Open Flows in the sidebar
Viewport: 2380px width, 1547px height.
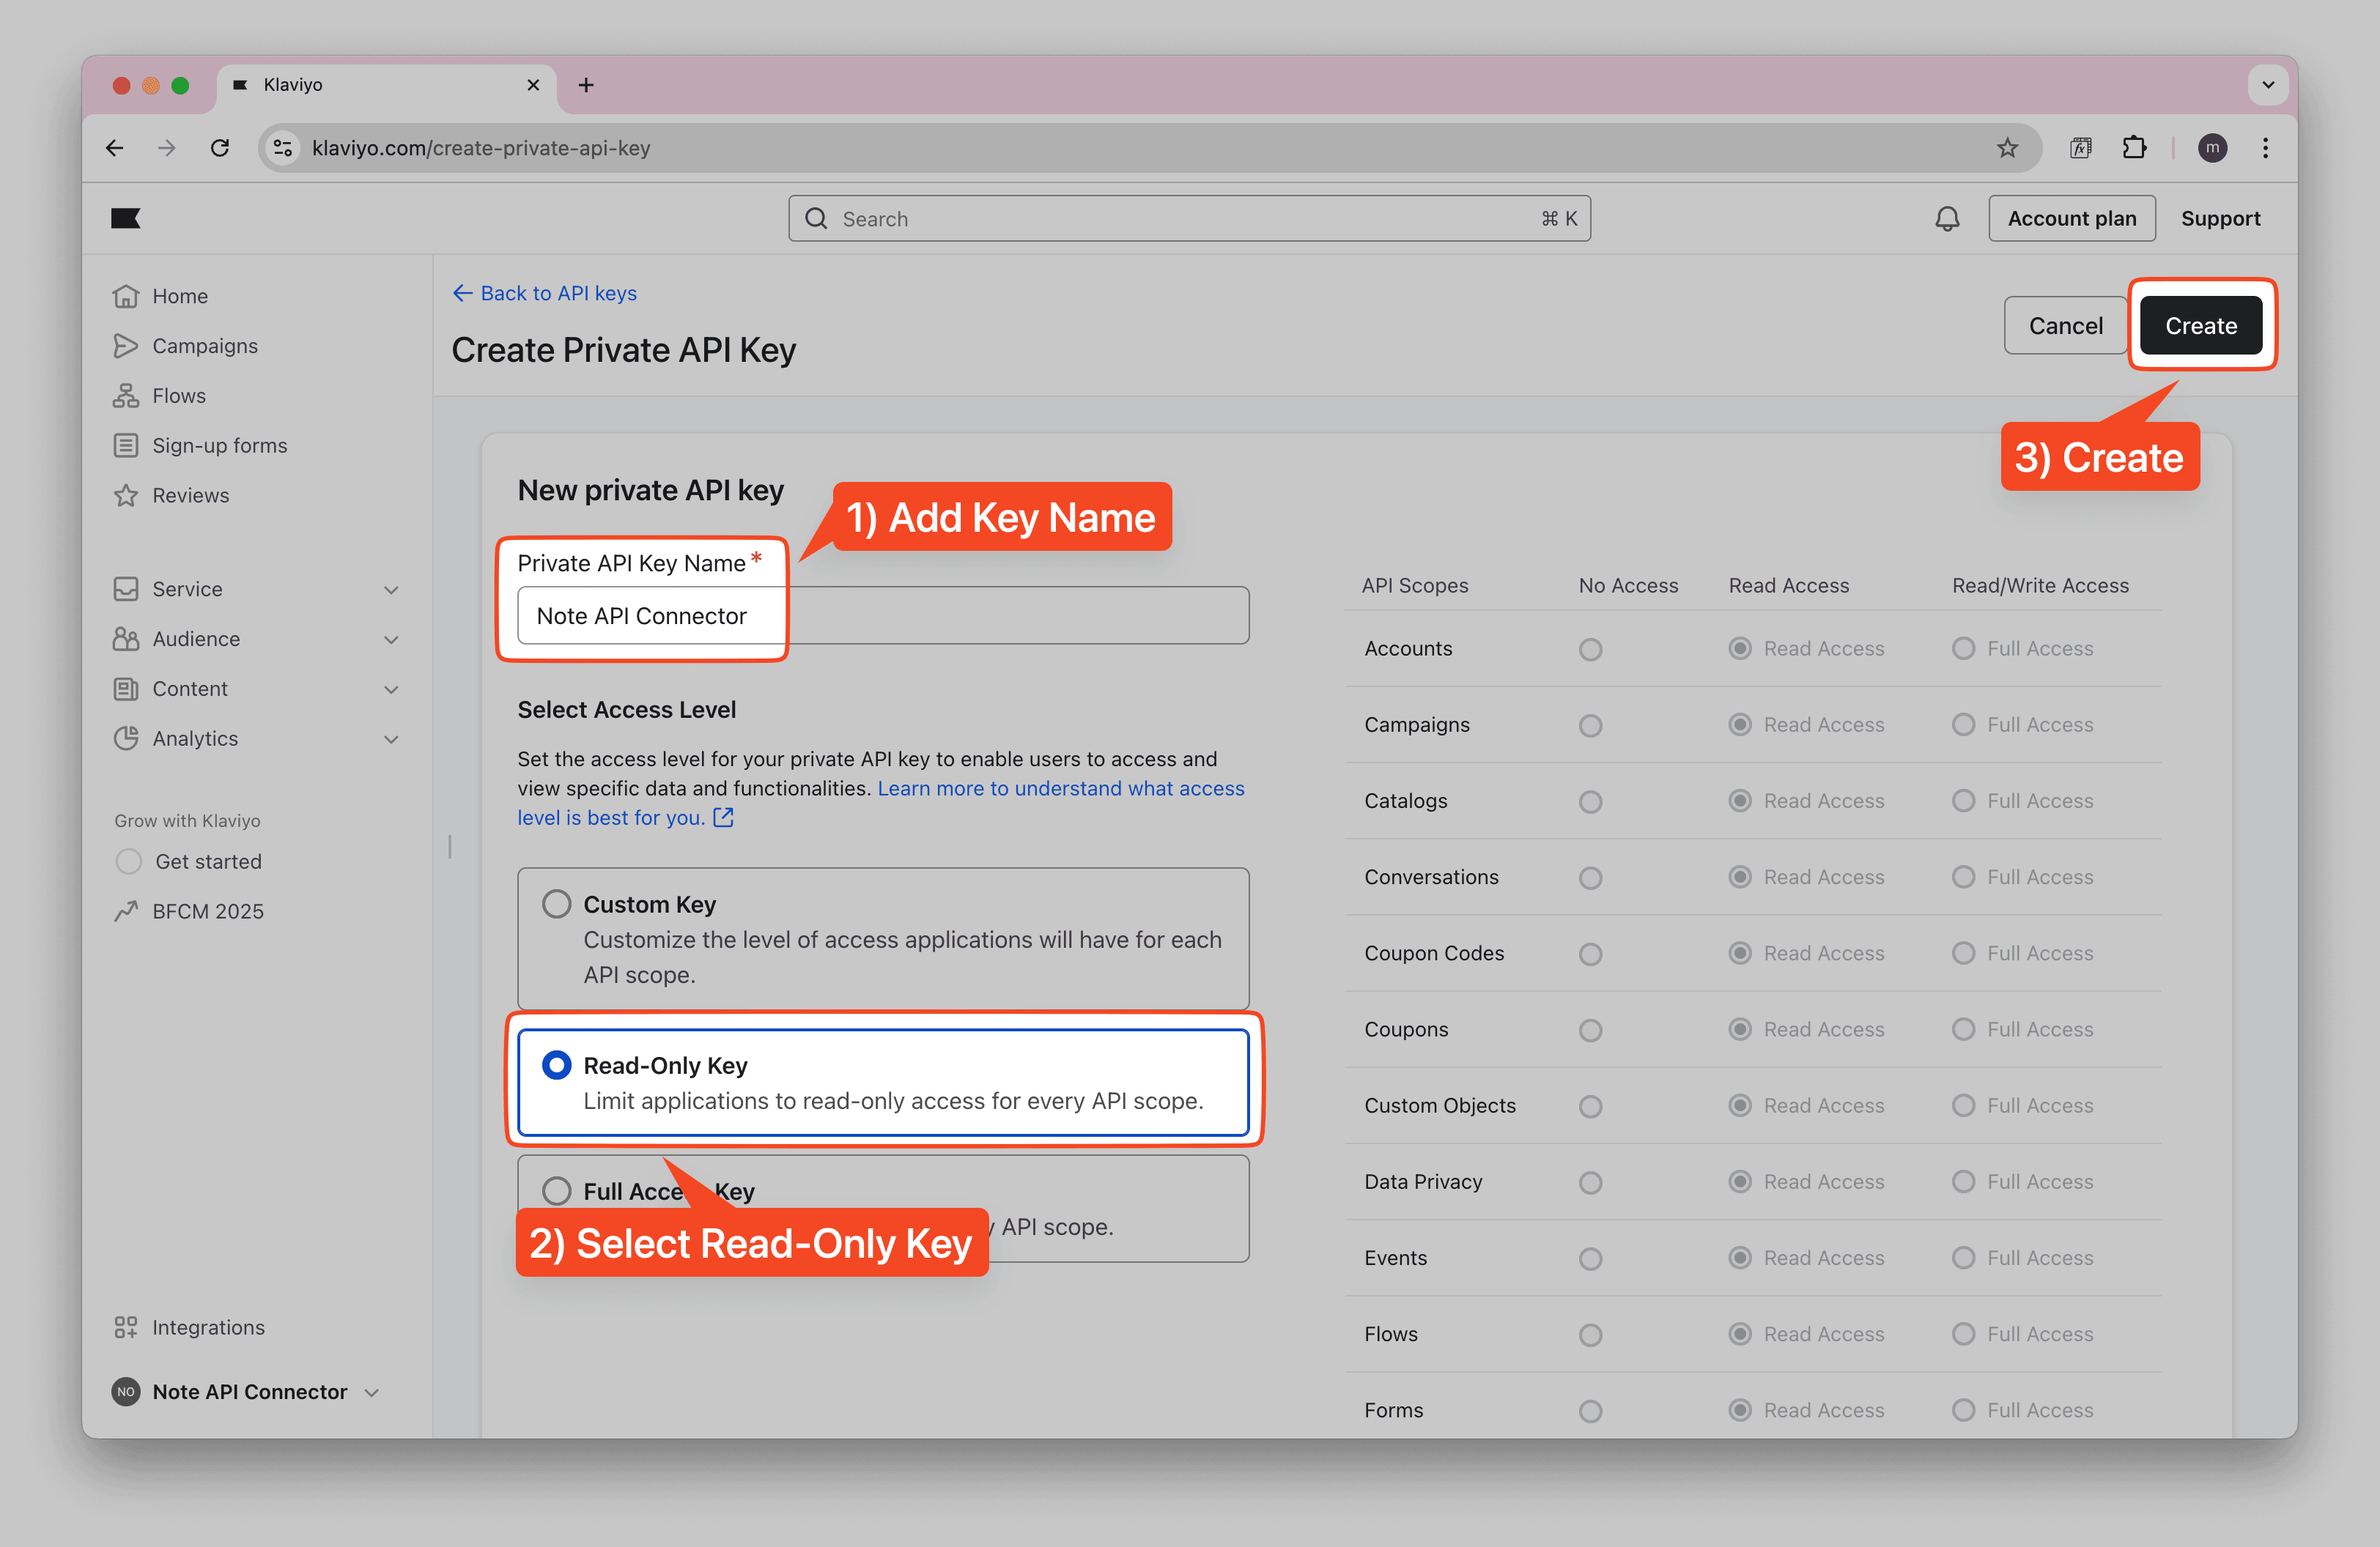179,396
